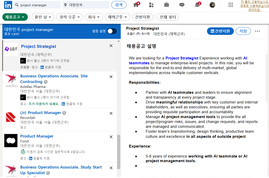Dismiss the (Jr) Product Manager card
This screenshot has width=269, height=178.
111,113
